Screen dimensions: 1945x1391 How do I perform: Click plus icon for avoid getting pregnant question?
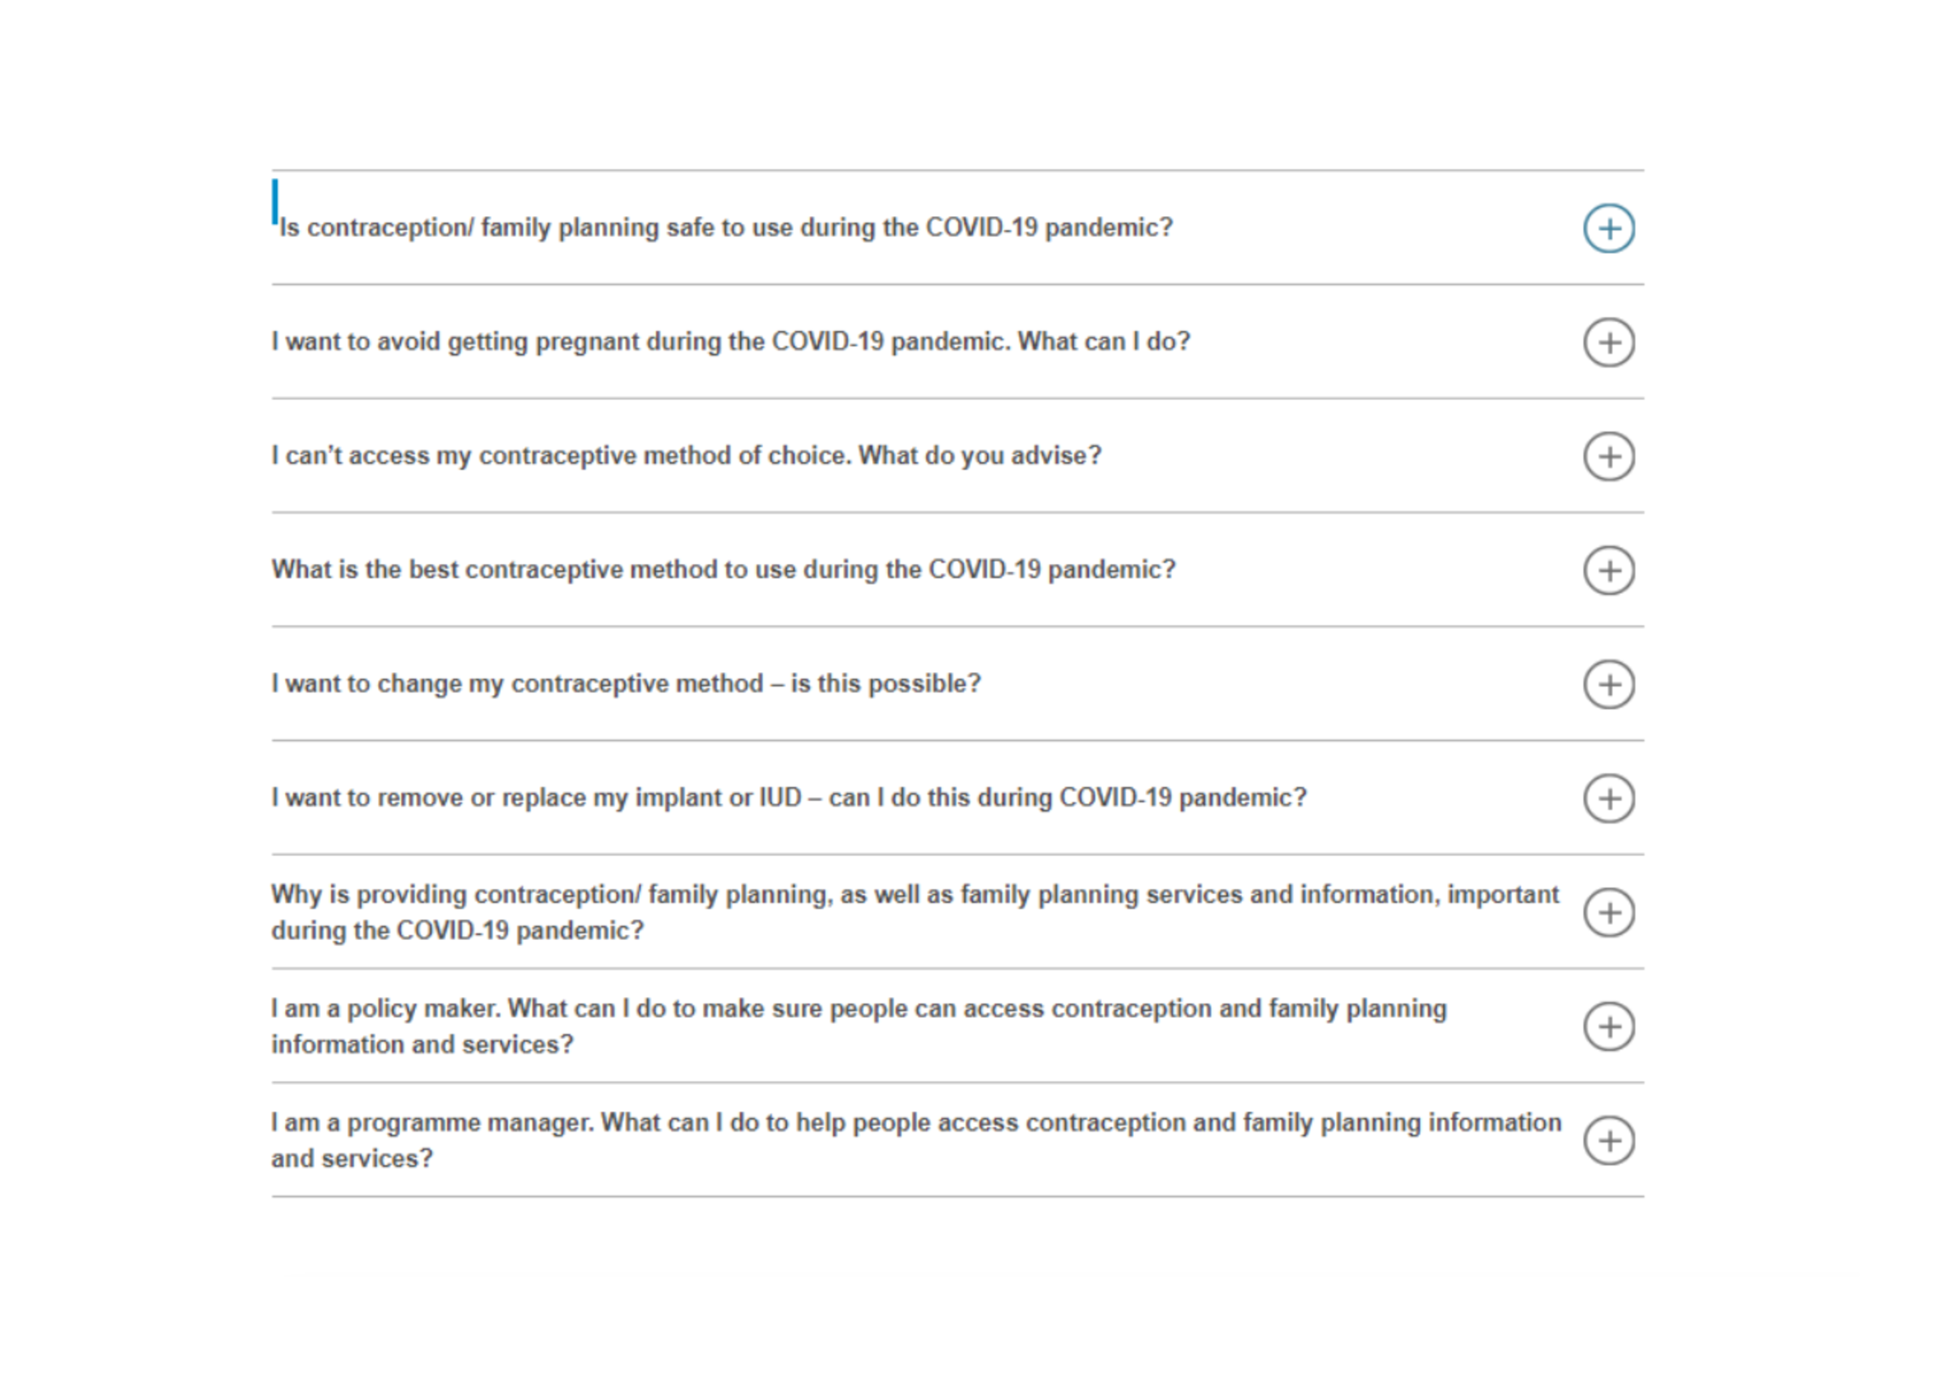point(1608,343)
